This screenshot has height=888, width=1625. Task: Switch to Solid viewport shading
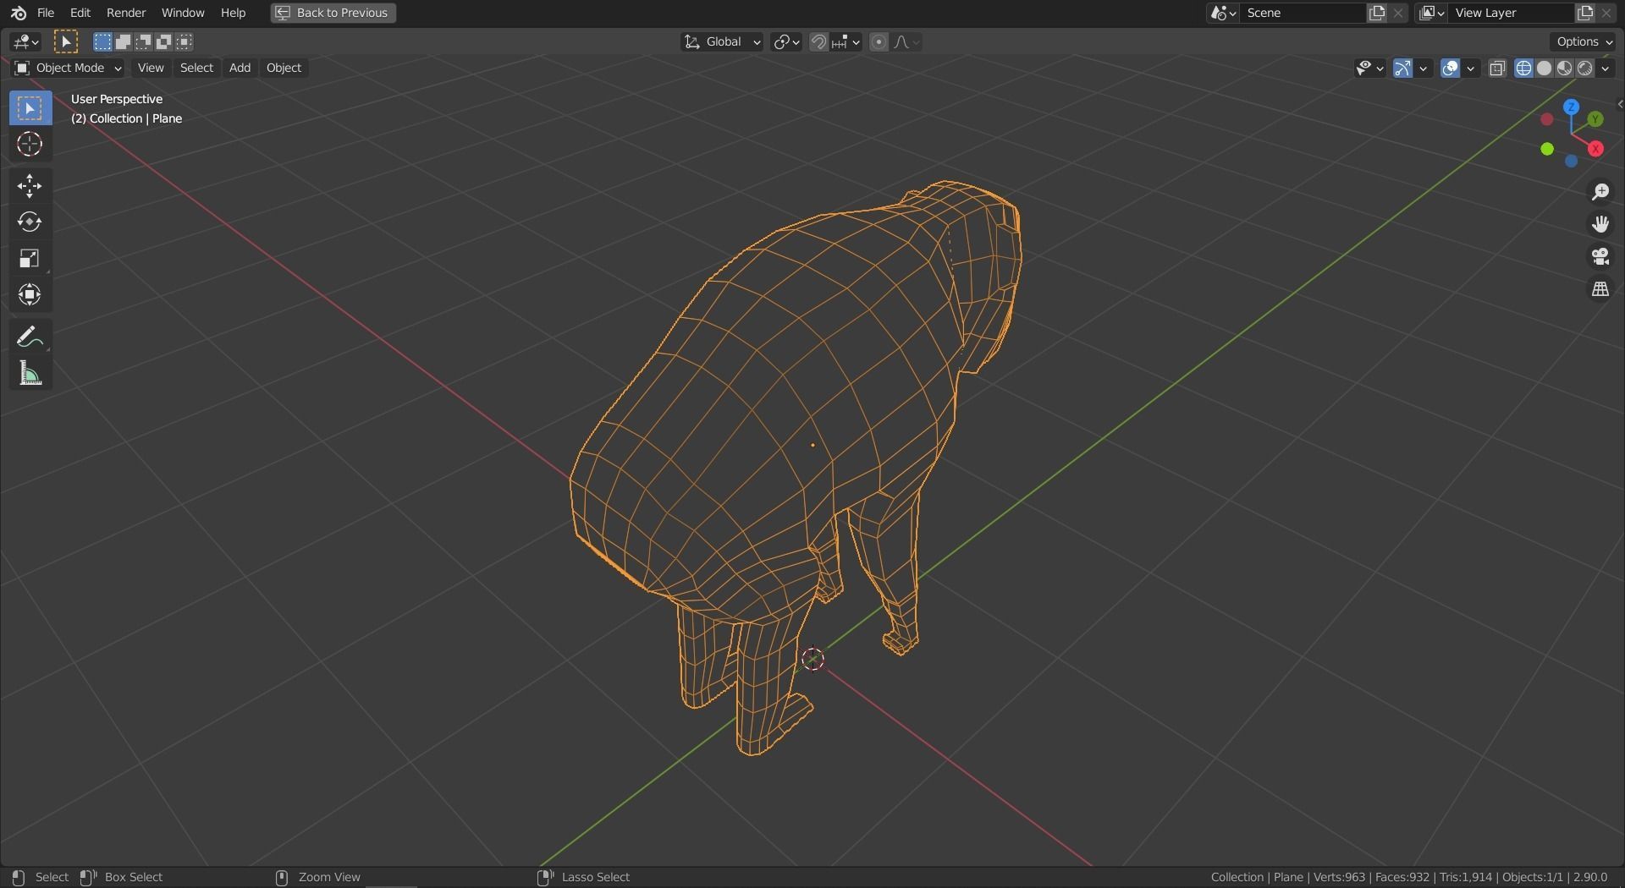(x=1544, y=69)
